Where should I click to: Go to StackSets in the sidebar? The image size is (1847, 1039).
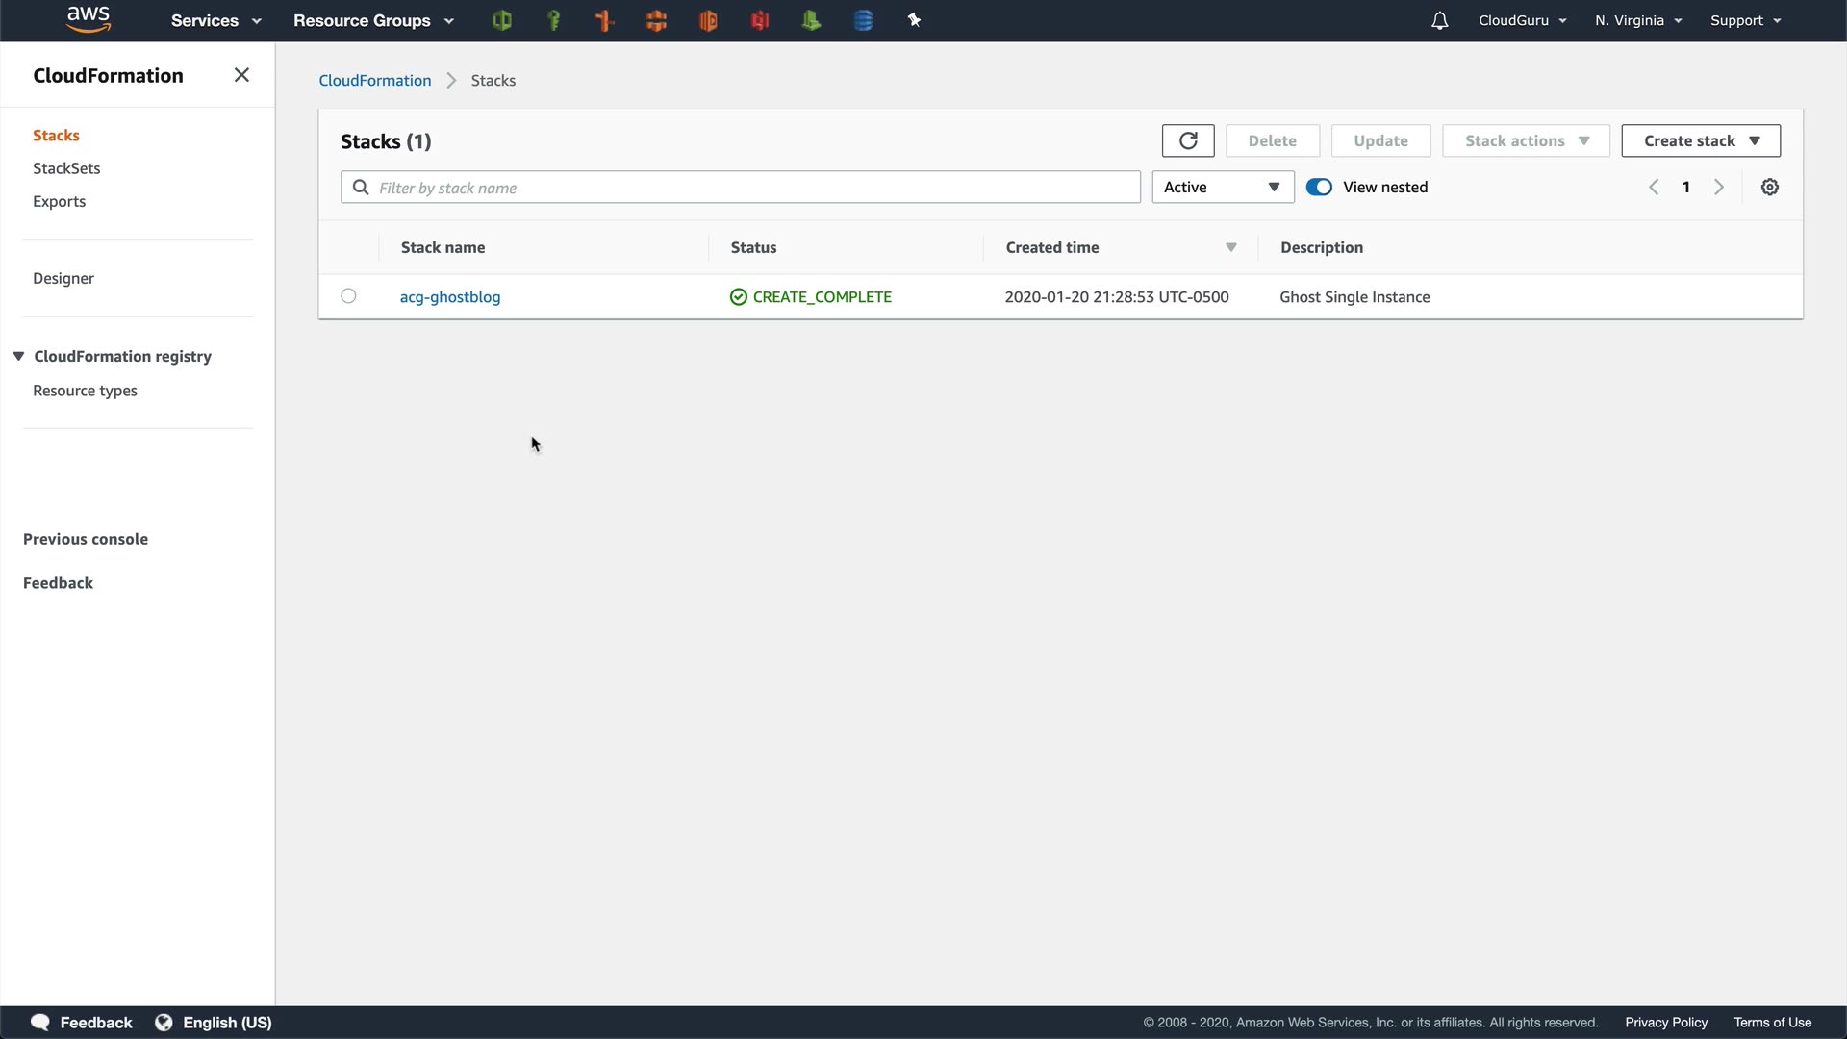coord(66,168)
